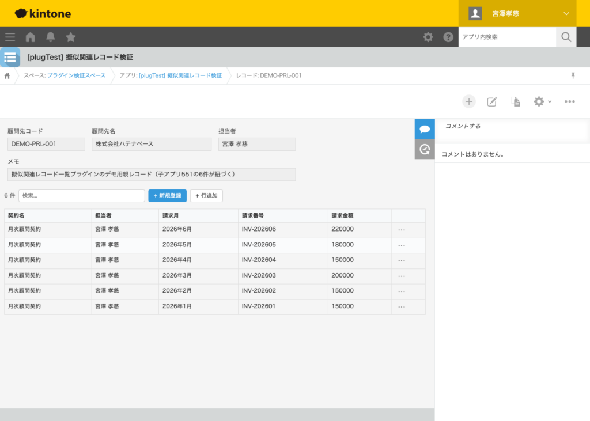Go to portal via the home icon

coord(30,36)
